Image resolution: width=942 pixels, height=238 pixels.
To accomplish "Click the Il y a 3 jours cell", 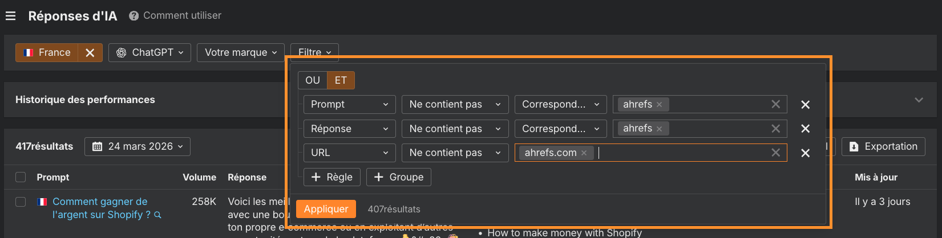I will tap(883, 202).
